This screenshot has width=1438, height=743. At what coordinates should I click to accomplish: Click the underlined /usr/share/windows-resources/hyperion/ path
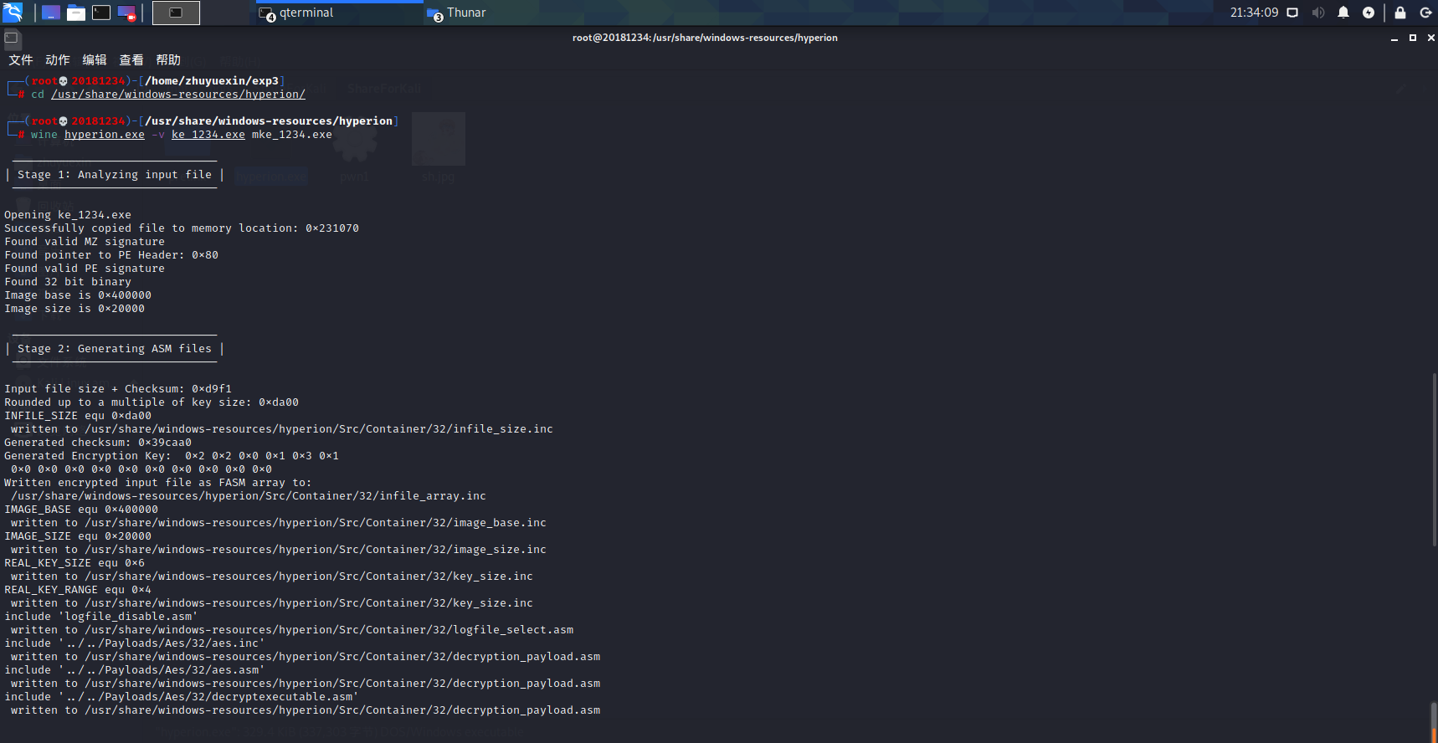(178, 95)
